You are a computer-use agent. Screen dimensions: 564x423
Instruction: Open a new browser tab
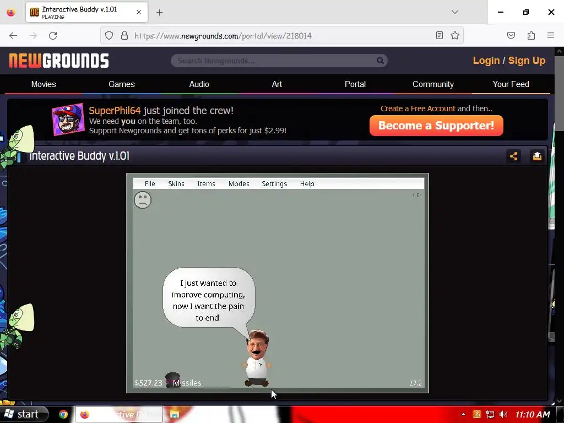[159, 13]
